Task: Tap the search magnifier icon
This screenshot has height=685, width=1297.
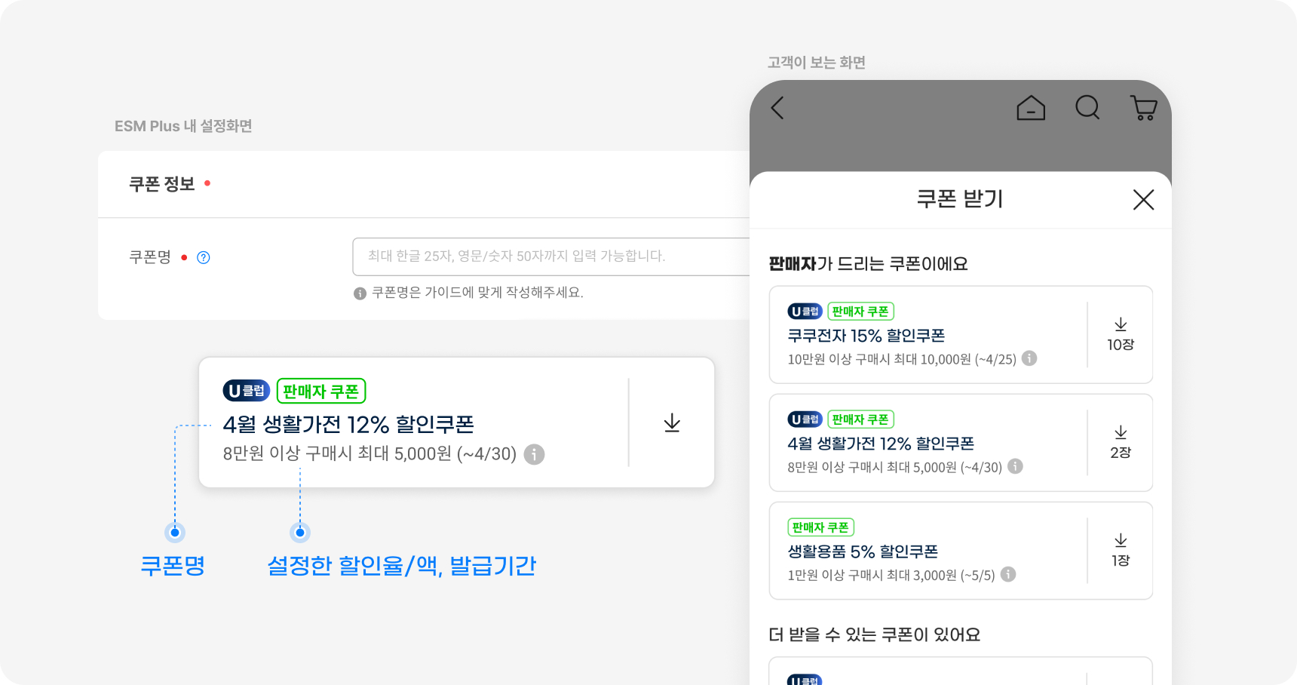Action: [x=1087, y=108]
